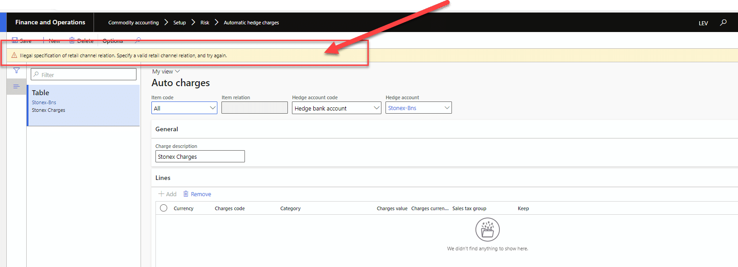Click the 'Item code' field label
Image resolution: width=738 pixels, height=267 pixels.
click(x=162, y=97)
